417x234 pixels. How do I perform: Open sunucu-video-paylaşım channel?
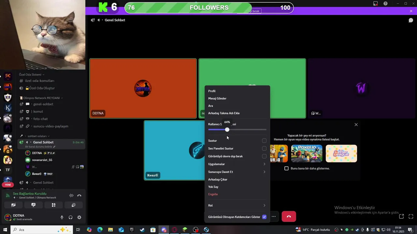pyautogui.click(x=51, y=126)
